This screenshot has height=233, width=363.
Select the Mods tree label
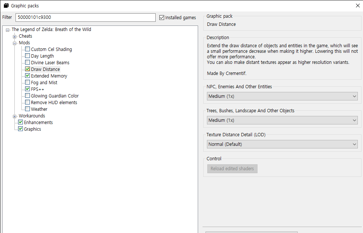point(24,43)
